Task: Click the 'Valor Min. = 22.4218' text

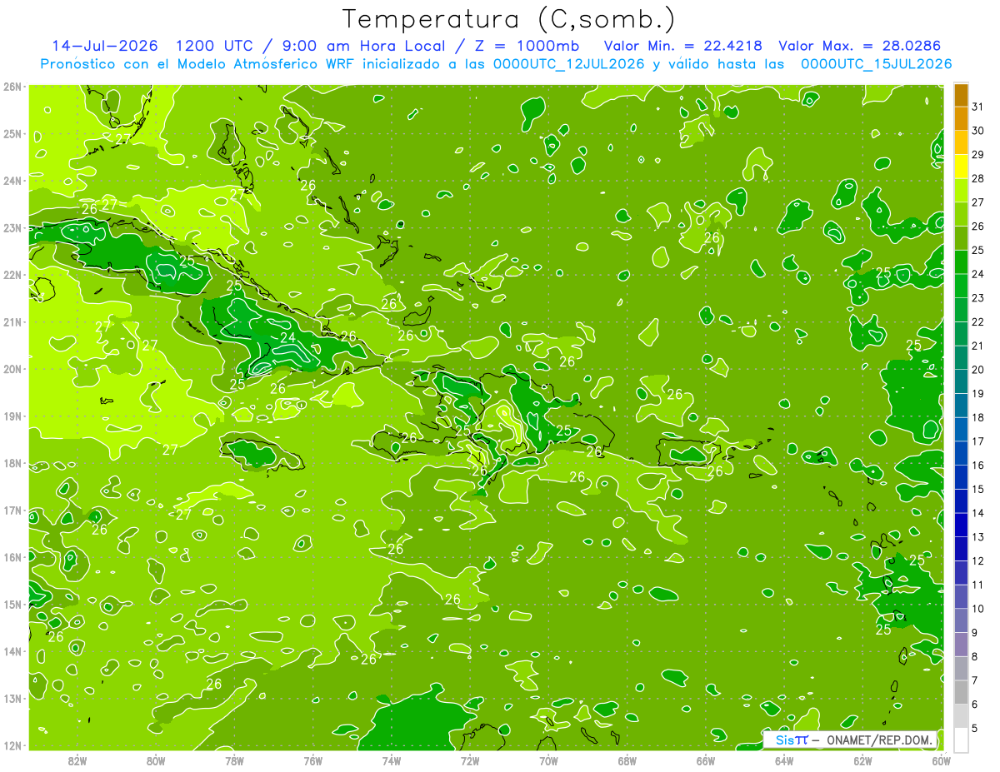Action: (x=683, y=46)
